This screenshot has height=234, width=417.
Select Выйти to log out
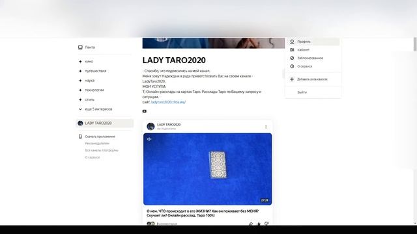[x=302, y=92]
